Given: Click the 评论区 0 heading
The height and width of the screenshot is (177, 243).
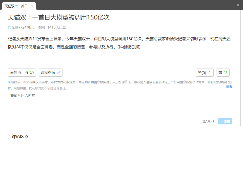Looking at the screenshot, I should tap(20, 137).
